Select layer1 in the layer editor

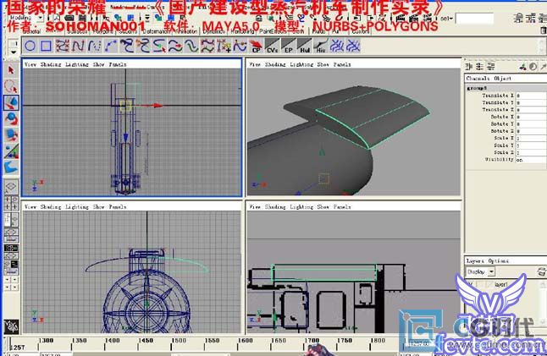(501, 285)
